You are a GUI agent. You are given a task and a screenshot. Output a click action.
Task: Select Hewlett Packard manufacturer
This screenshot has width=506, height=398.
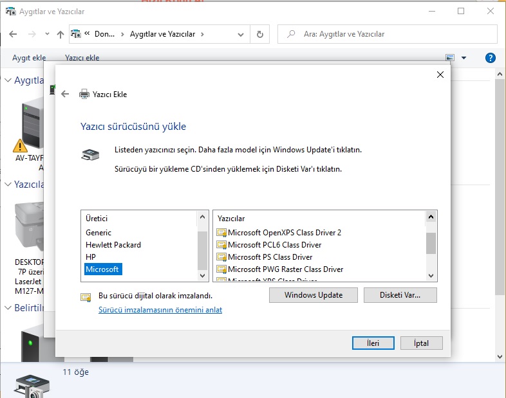coord(113,245)
